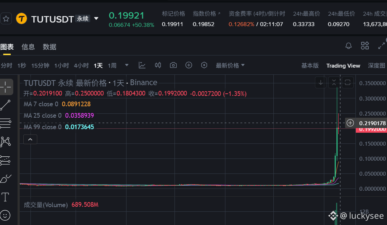Click the 0.1992000 current price label
The image size is (387, 225).
pyautogui.click(x=371, y=130)
